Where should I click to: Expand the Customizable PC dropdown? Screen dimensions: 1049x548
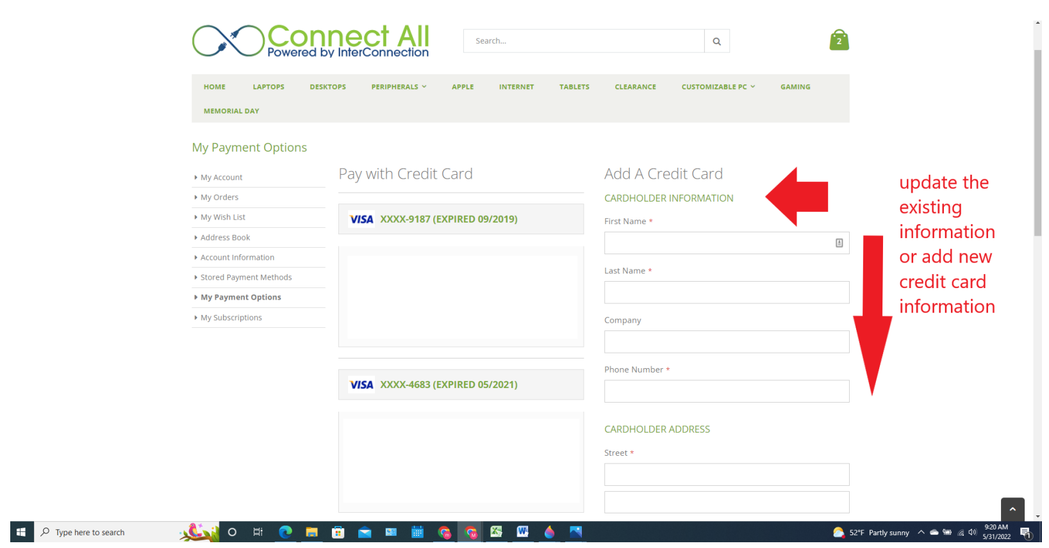tap(718, 87)
